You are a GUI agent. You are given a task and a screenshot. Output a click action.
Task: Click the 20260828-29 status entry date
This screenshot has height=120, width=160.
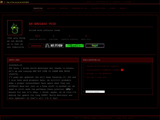coord(15,65)
